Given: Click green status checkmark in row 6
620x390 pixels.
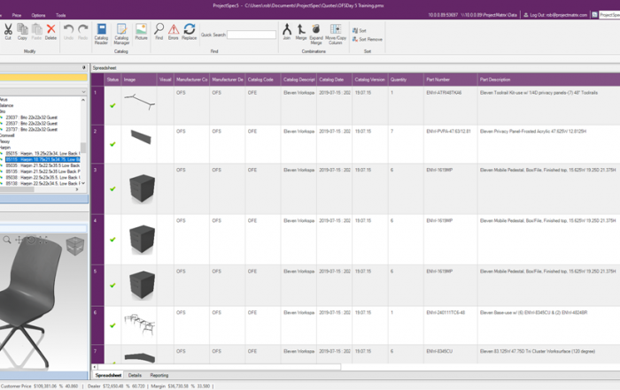Looking at the screenshot, I should [x=112, y=325].
